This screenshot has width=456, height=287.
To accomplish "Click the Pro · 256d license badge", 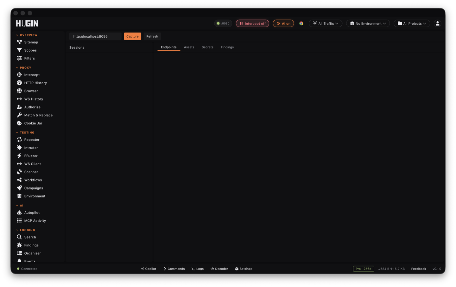I will pos(364,269).
